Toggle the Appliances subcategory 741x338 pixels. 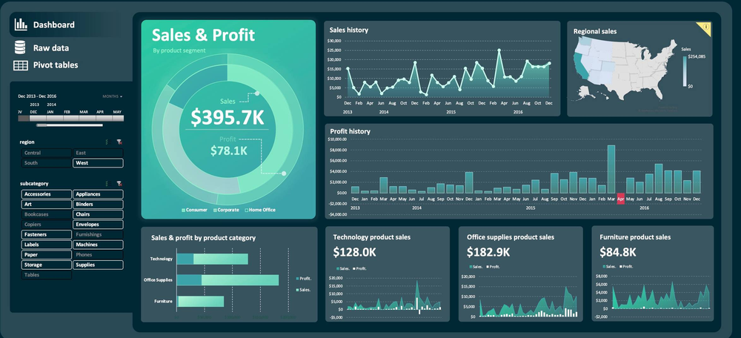tap(98, 194)
